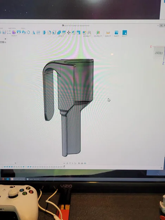This screenshot has width=165, height=220.
Task: Open a new design tab with plus button
Action: [x=161, y=25]
